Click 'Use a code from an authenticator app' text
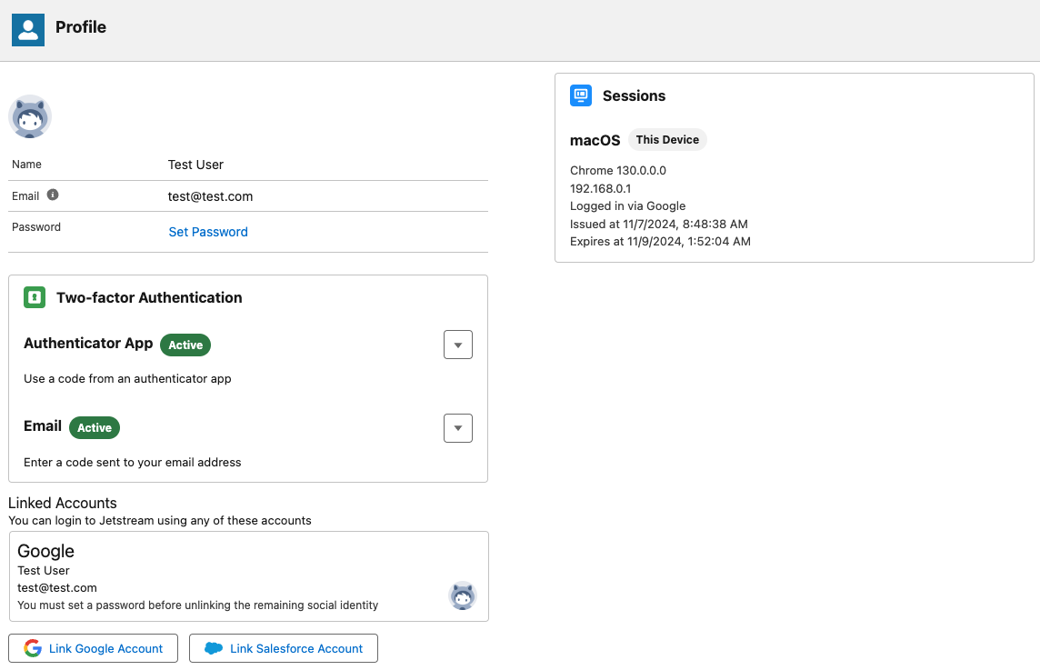This screenshot has width=1040, height=670. tap(127, 379)
